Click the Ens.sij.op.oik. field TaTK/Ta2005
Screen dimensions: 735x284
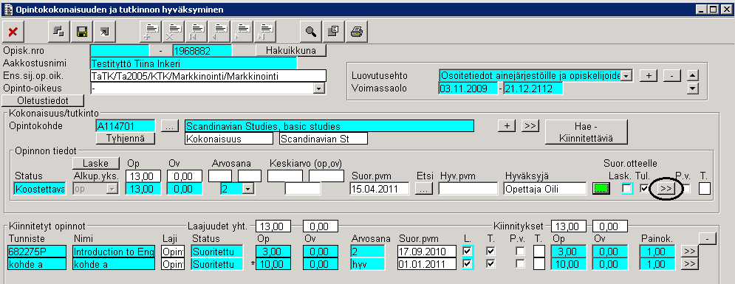pos(208,76)
